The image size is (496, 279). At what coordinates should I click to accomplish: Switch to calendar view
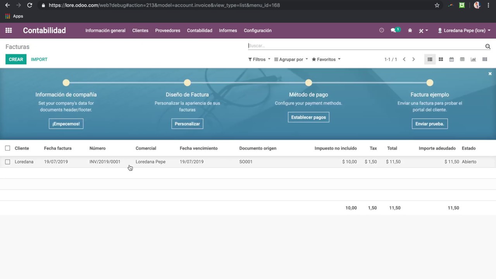click(x=451, y=59)
